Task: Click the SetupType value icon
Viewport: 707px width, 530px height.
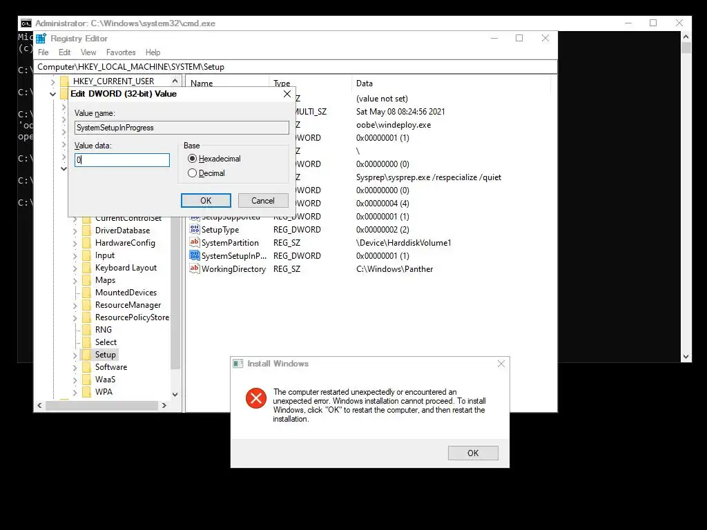Action: 194,229
